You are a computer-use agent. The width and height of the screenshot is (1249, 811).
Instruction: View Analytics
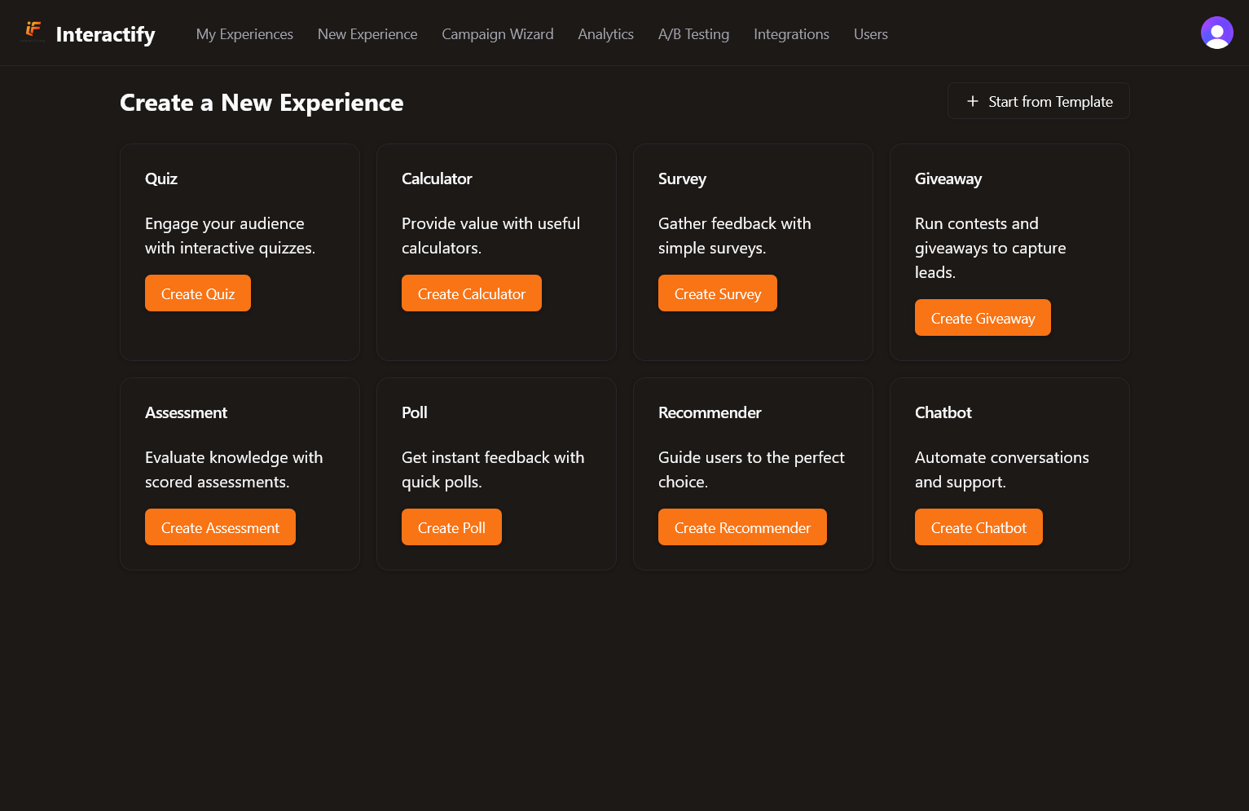click(605, 34)
